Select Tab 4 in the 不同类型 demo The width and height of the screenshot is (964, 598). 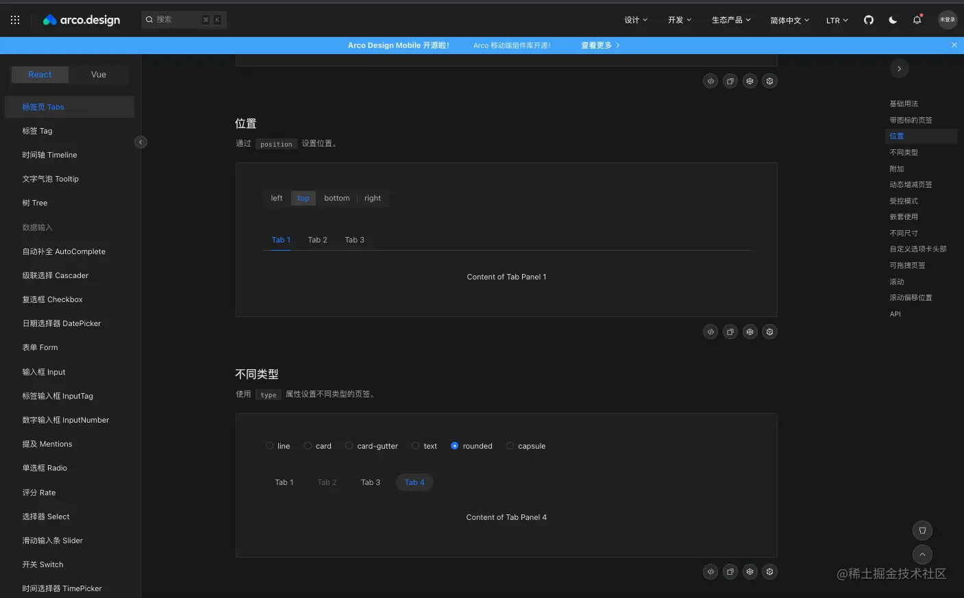pos(415,482)
